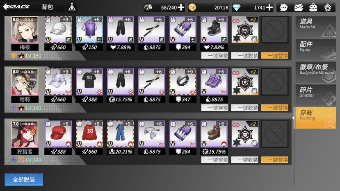Viewport: 340px width, 191px height.
Task: Open 狩猎者's +2 badge slot
Action: tap(245, 134)
